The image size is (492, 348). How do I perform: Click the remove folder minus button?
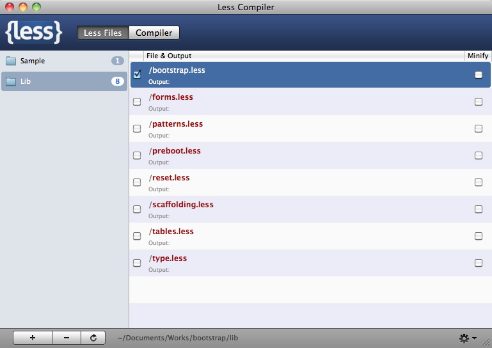(x=67, y=338)
